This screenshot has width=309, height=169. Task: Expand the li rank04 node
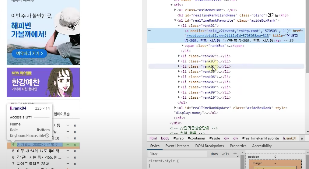point(179,66)
